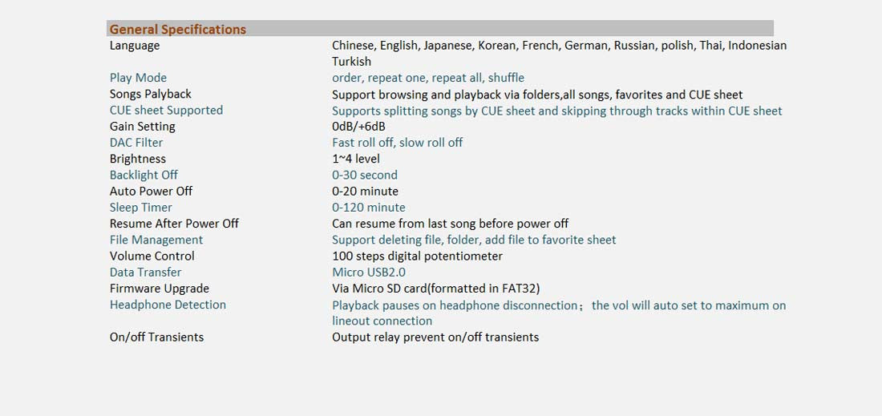
Task: Select the Backlight Off label
Action: tap(144, 175)
